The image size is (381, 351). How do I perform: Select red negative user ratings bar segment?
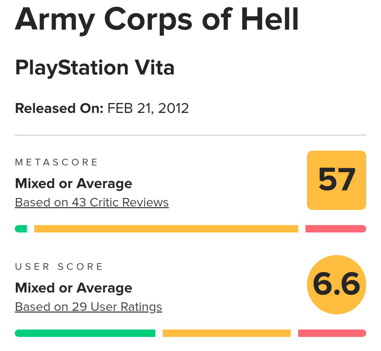pos(332,333)
